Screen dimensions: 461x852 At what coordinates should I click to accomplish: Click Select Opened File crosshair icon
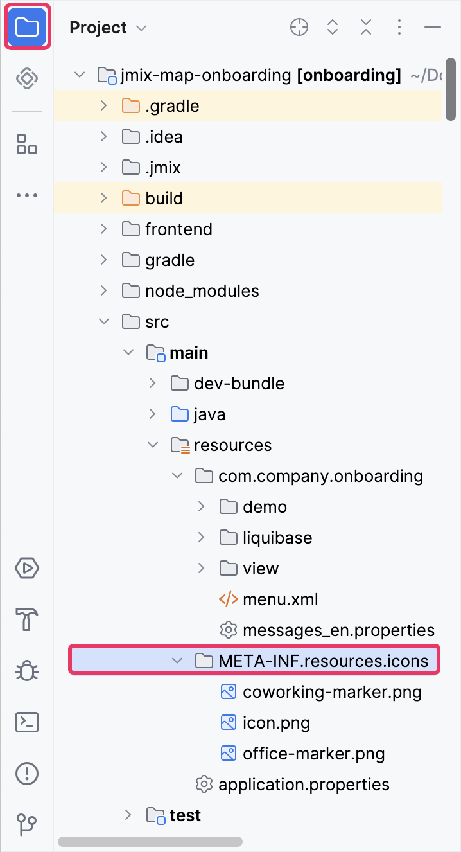click(299, 27)
